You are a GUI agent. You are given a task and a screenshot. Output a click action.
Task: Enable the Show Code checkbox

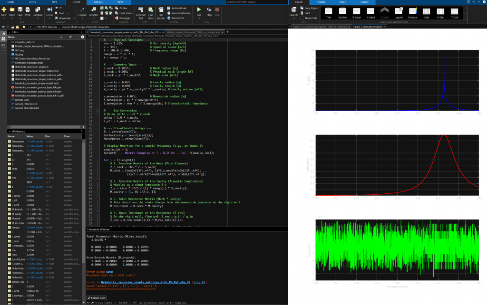coord(302,18)
